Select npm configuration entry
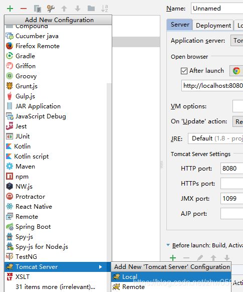 point(56,177)
